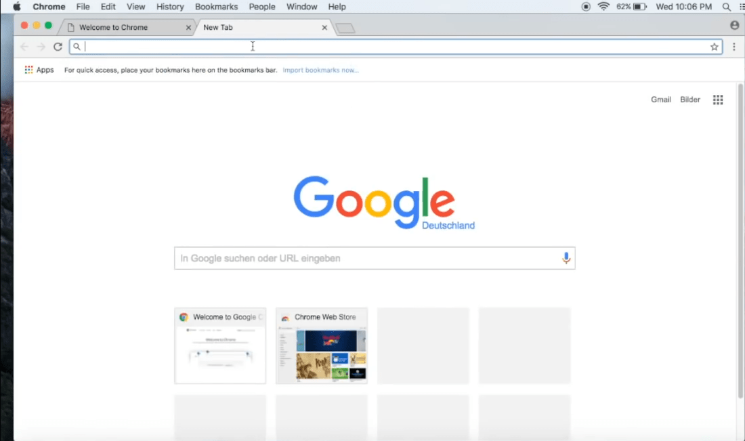Open Spotlight search in the menu bar
745x441 pixels.
click(x=726, y=7)
